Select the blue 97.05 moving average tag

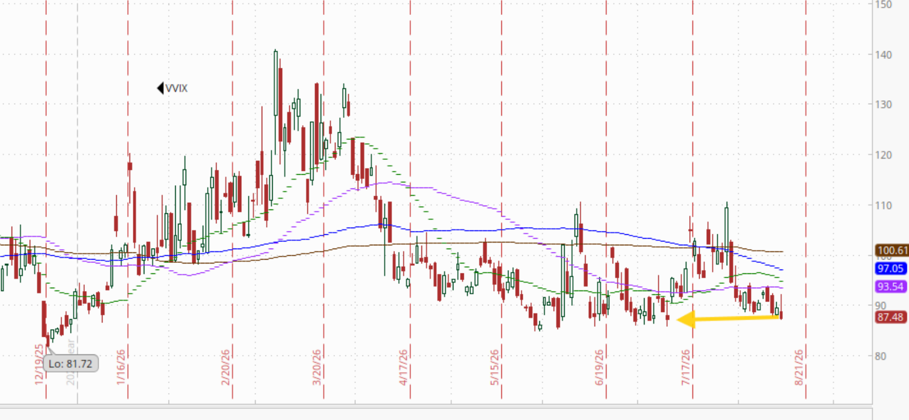(x=891, y=268)
